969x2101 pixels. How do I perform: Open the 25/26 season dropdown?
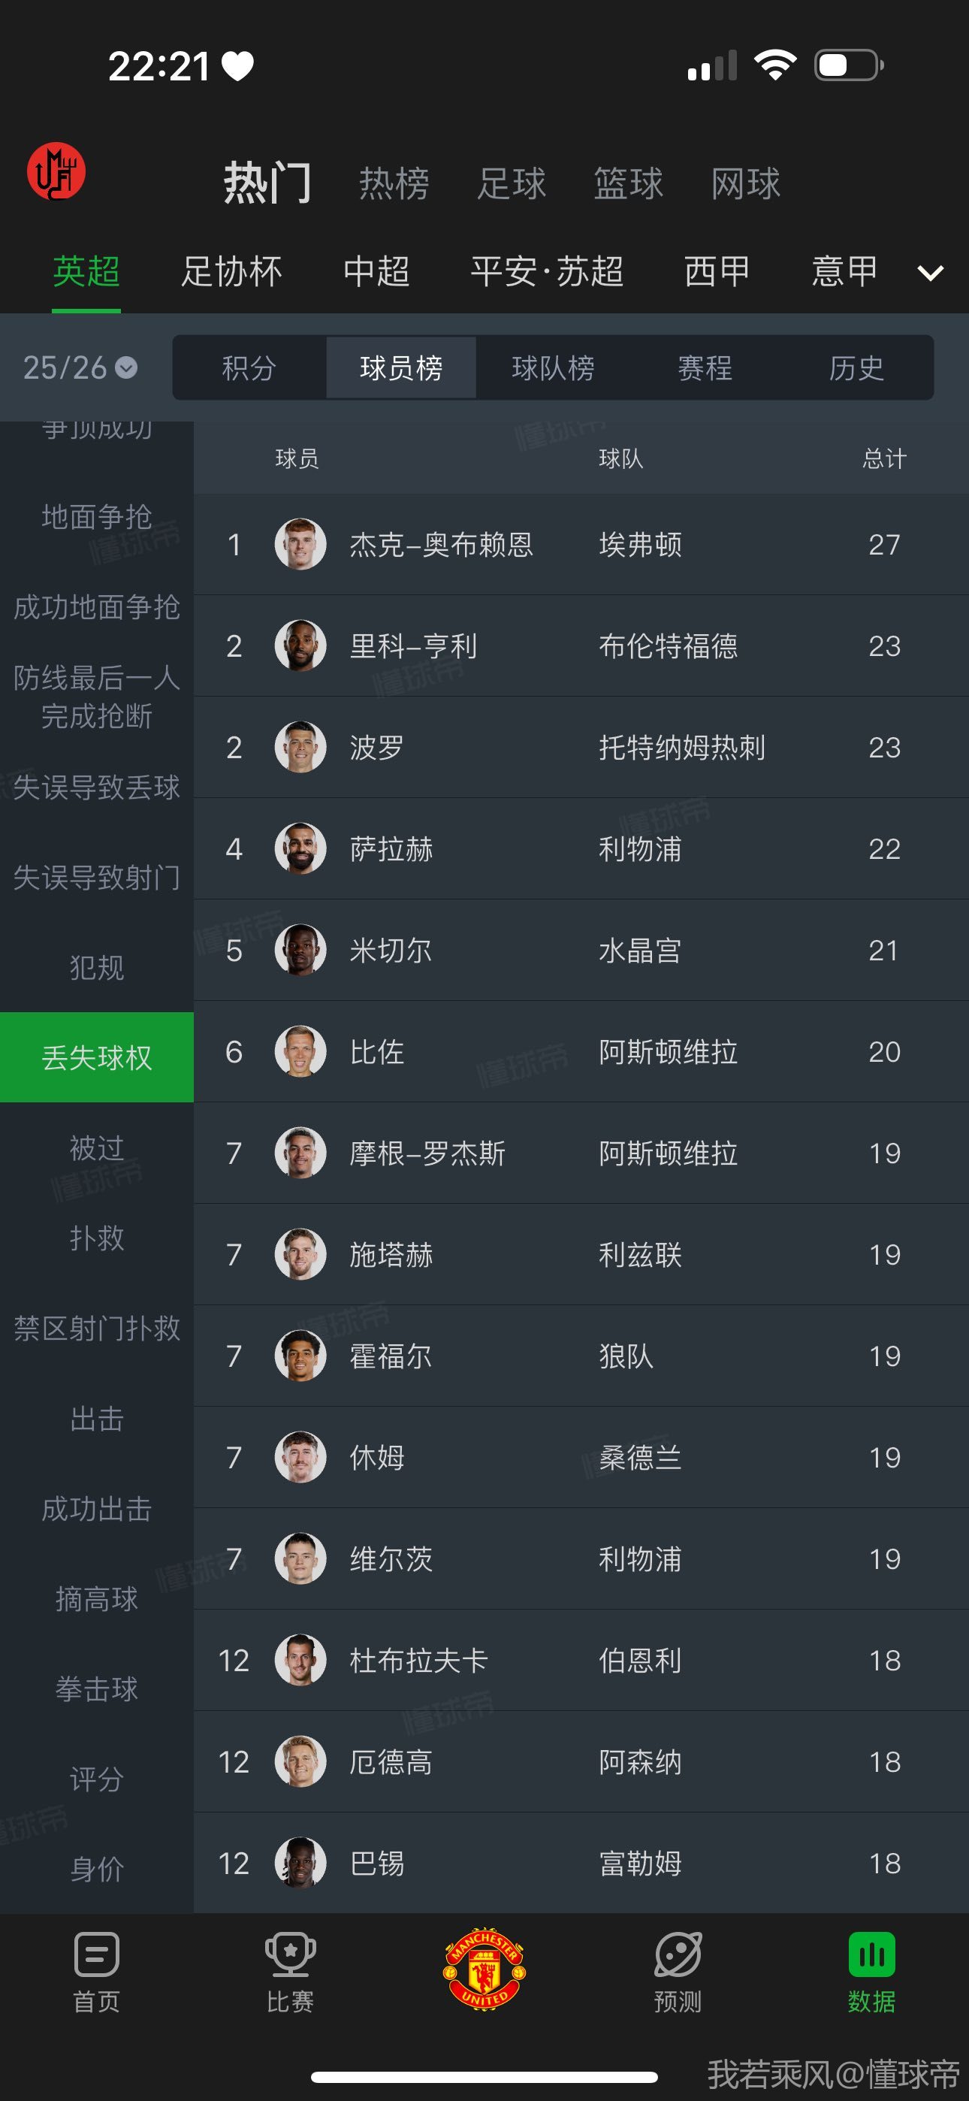click(80, 368)
